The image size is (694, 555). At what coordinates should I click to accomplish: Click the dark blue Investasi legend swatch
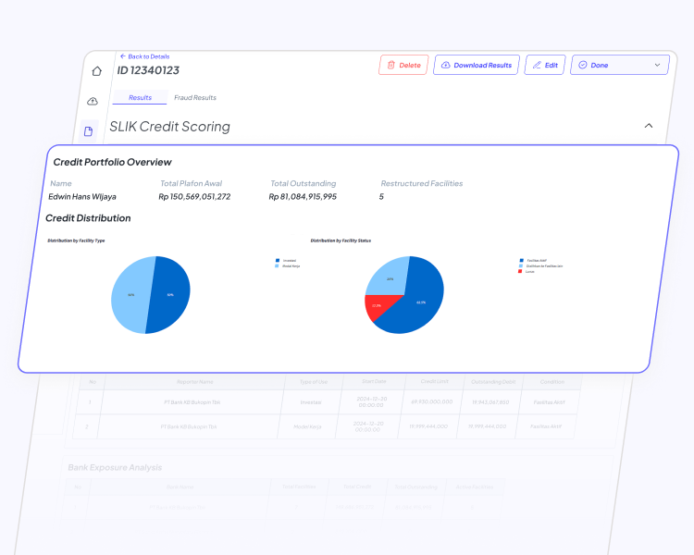277,261
